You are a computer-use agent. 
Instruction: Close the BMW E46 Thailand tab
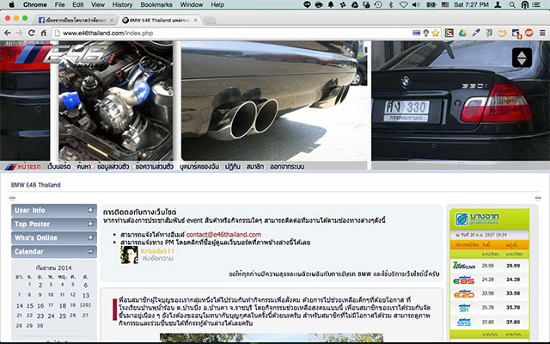point(195,20)
